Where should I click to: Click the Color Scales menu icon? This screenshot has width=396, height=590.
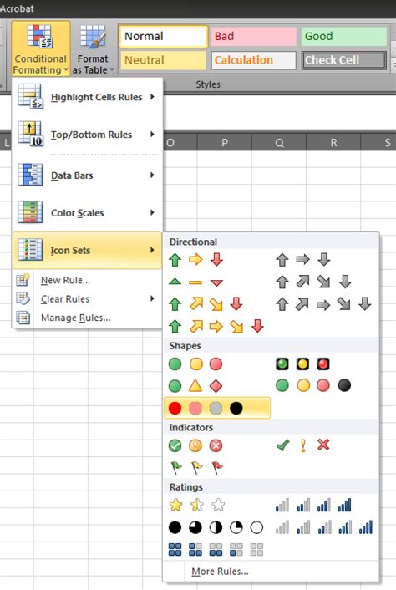click(x=30, y=212)
